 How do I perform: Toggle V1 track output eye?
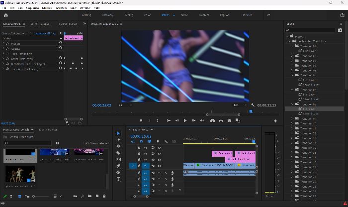point(160,166)
